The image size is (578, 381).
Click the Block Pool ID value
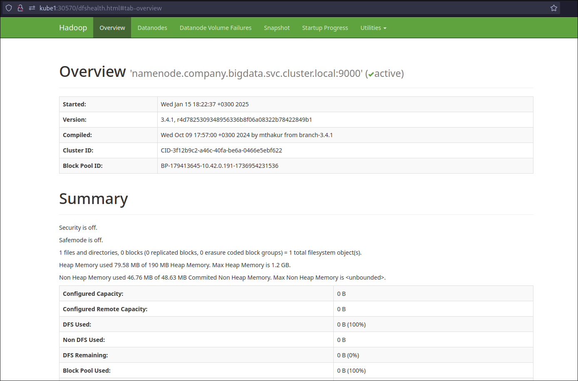click(220, 166)
